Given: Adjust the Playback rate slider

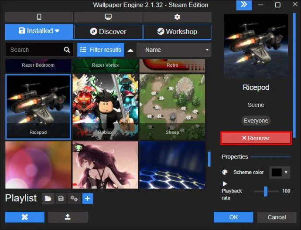Looking at the screenshot, I should click(x=266, y=191).
